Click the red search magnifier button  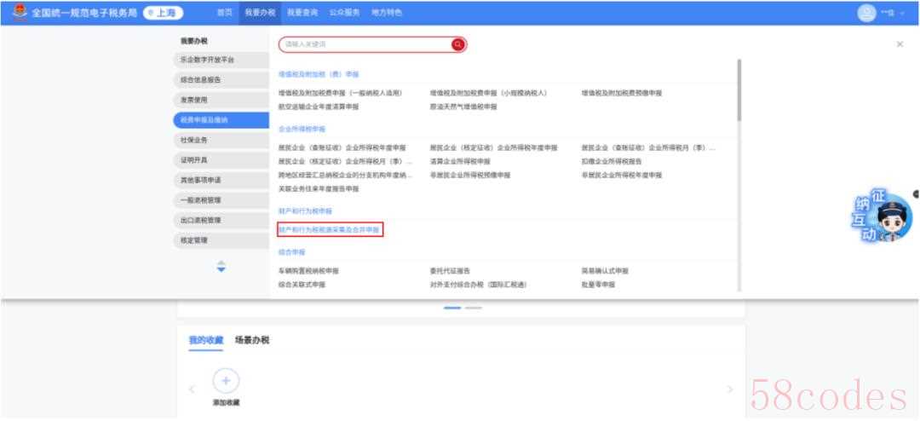click(x=458, y=44)
